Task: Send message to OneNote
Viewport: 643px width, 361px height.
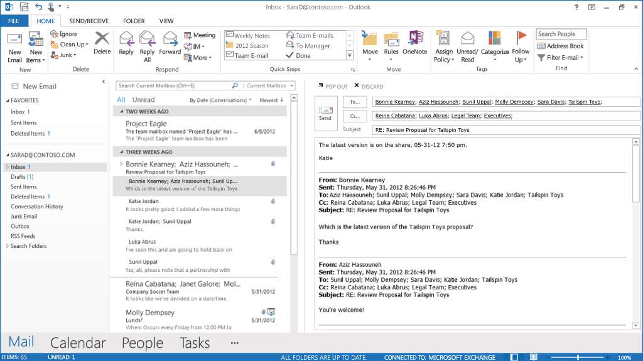Action: point(414,43)
